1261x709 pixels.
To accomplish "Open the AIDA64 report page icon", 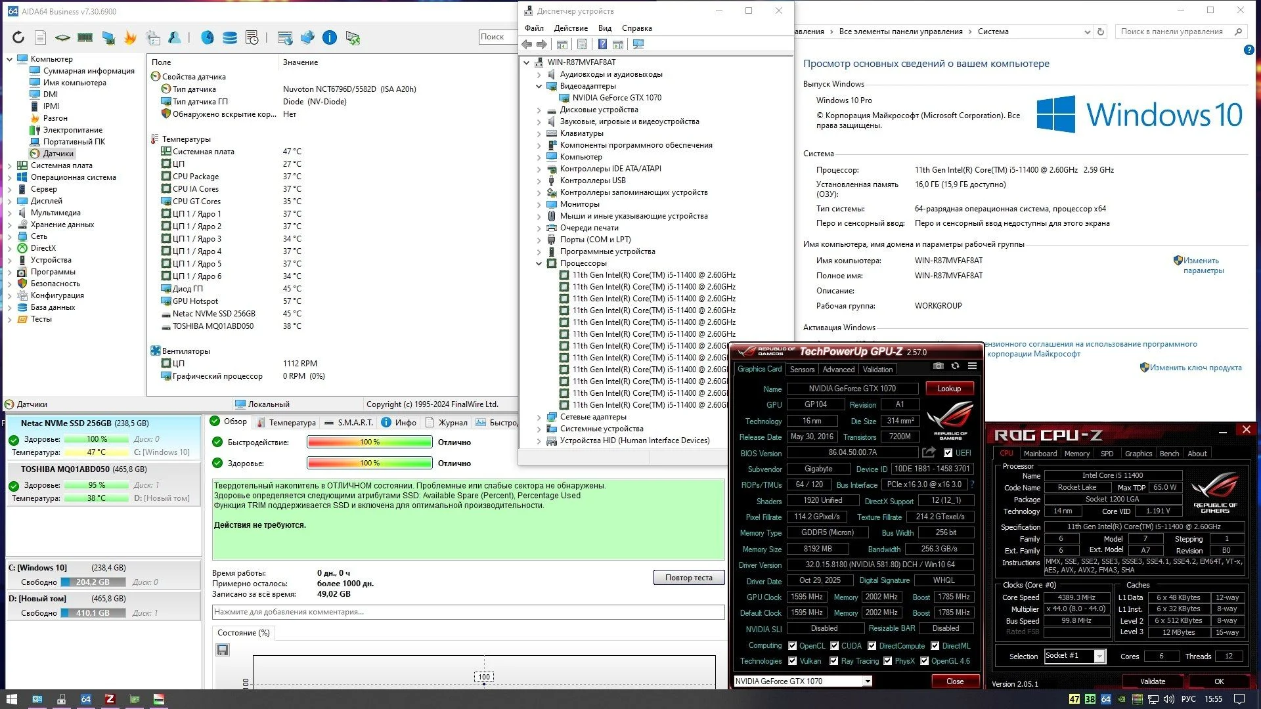I will click(x=40, y=37).
